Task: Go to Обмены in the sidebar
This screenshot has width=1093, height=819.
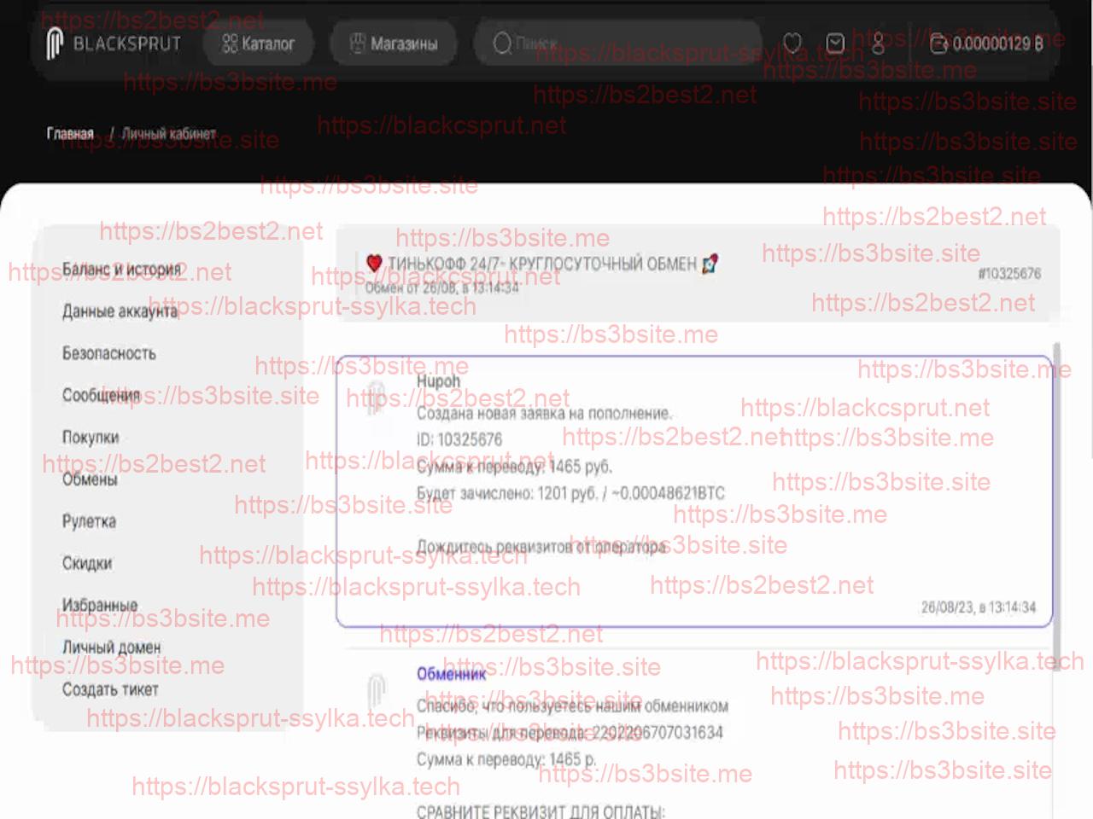Action: coord(90,479)
